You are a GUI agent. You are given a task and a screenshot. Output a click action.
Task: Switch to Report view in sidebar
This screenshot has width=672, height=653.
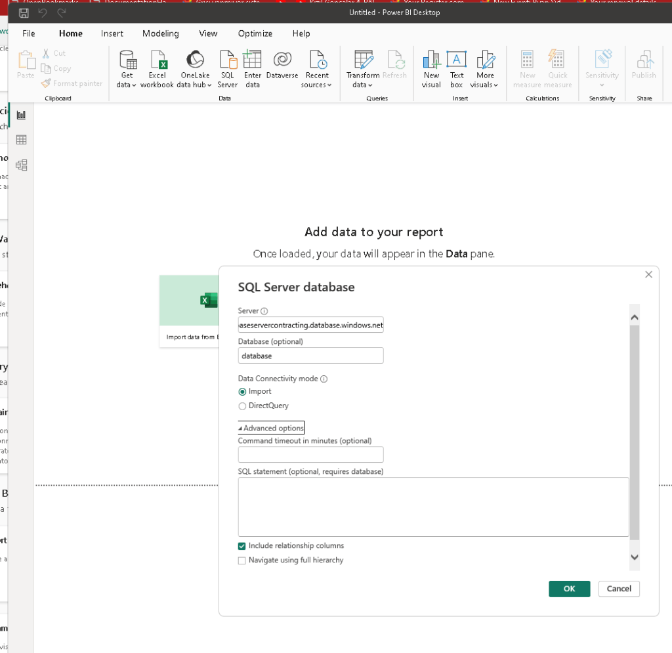21,115
